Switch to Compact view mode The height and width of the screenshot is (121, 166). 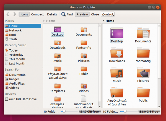click(37, 14)
